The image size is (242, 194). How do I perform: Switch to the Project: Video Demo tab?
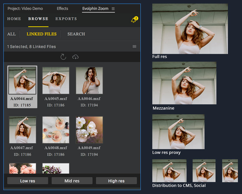click(25, 8)
